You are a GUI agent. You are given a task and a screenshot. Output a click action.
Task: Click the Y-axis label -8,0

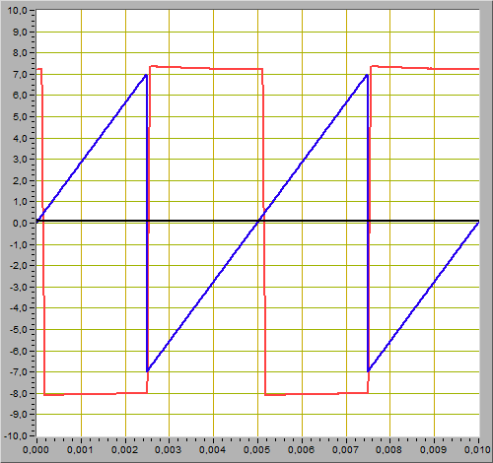click(x=18, y=393)
